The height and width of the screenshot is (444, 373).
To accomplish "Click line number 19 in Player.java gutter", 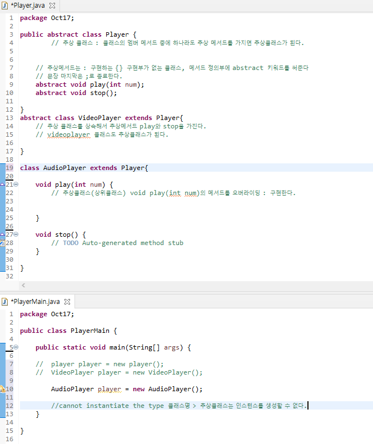I will pos(9,168).
